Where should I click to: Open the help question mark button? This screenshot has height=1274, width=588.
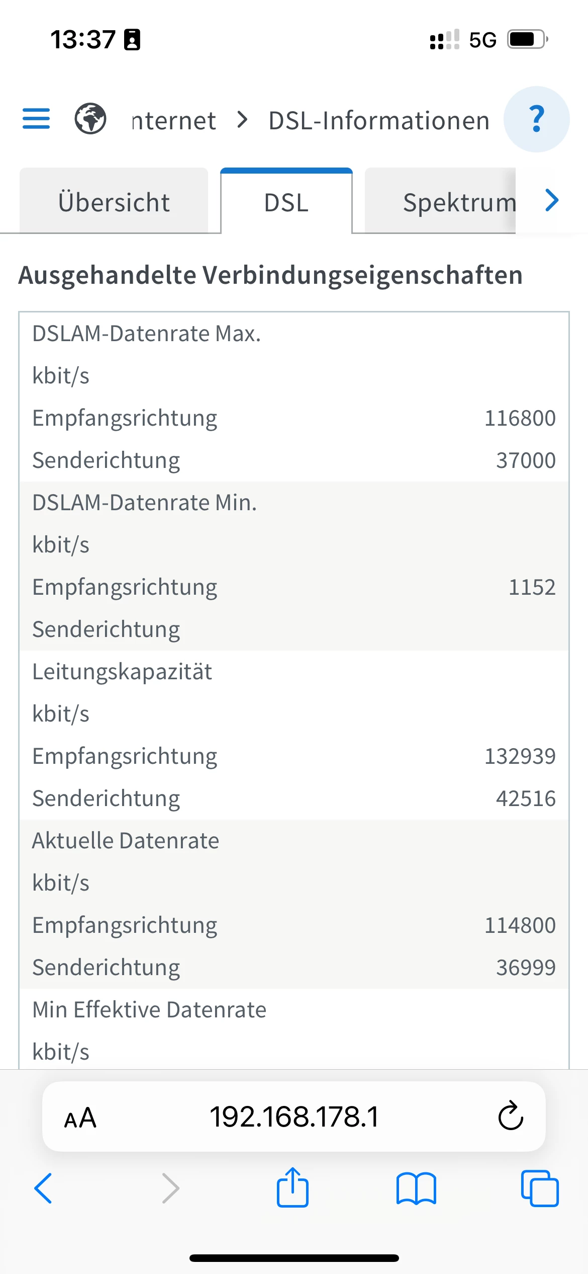[x=536, y=119]
